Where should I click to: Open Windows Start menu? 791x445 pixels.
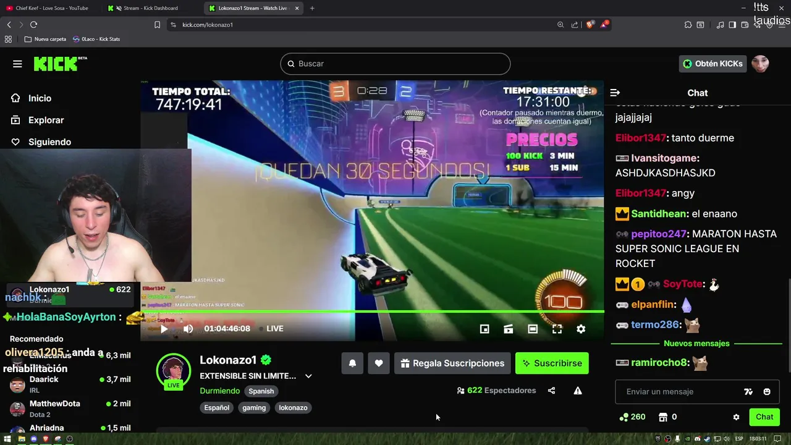(x=7, y=439)
